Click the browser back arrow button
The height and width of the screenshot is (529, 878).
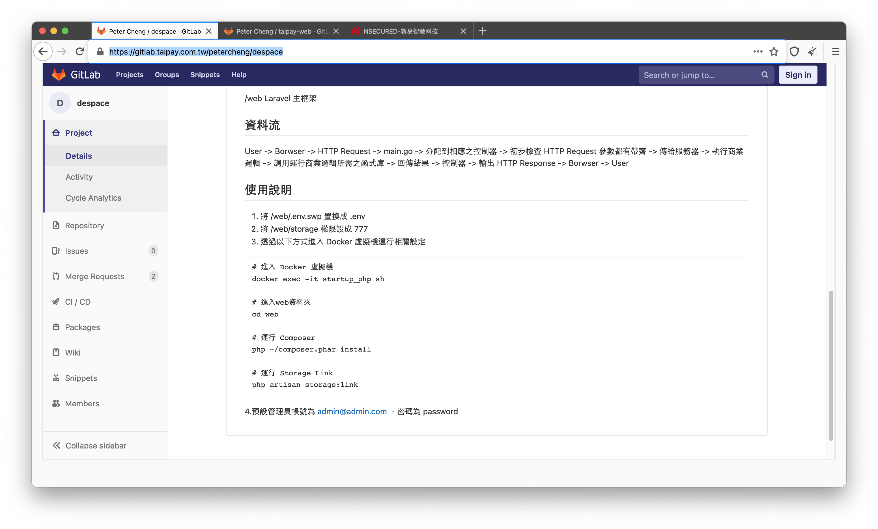tap(43, 52)
